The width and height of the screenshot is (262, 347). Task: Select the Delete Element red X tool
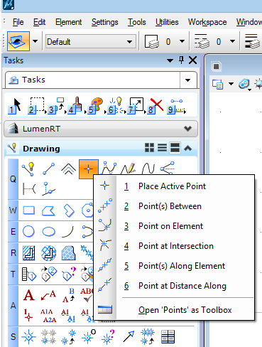point(155,106)
